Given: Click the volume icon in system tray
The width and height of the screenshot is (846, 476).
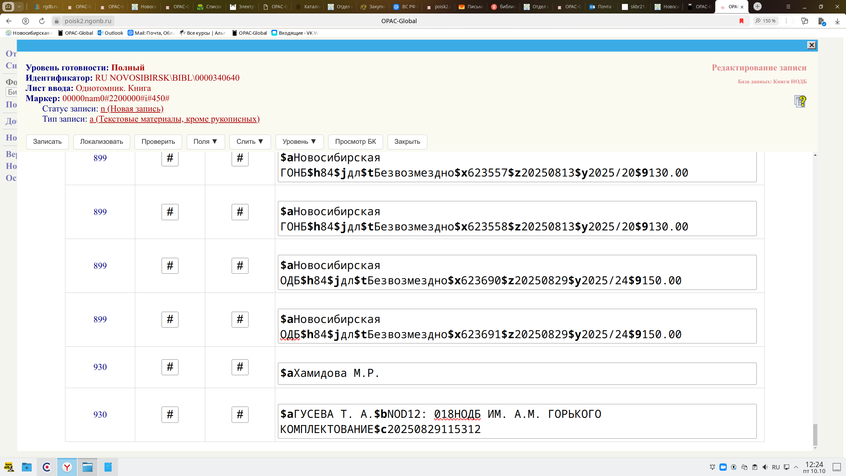Looking at the screenshot, I should tap(765, 467).
